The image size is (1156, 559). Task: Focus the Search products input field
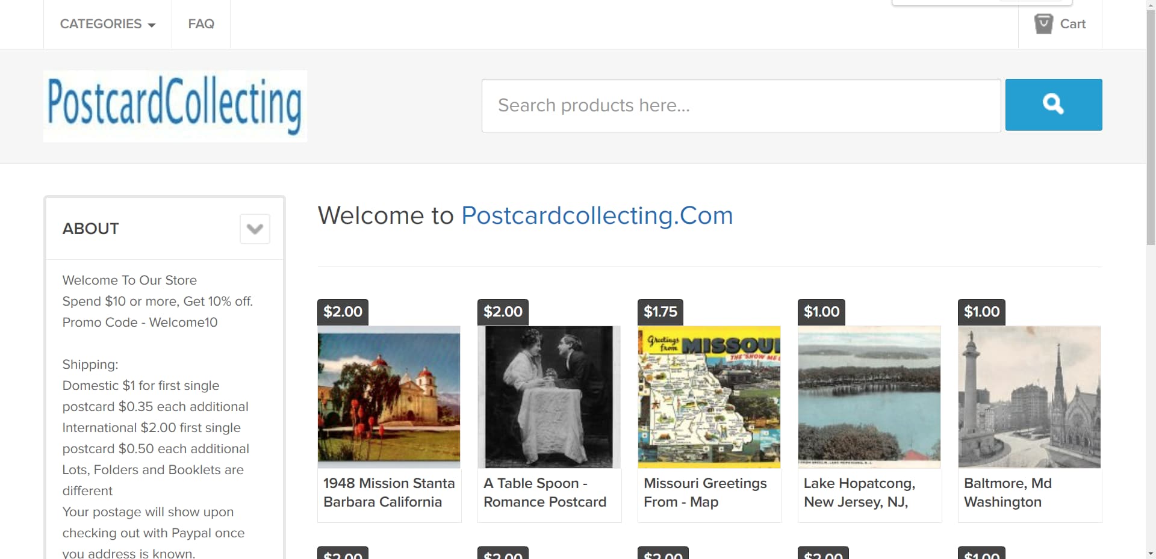coord(741,105)
